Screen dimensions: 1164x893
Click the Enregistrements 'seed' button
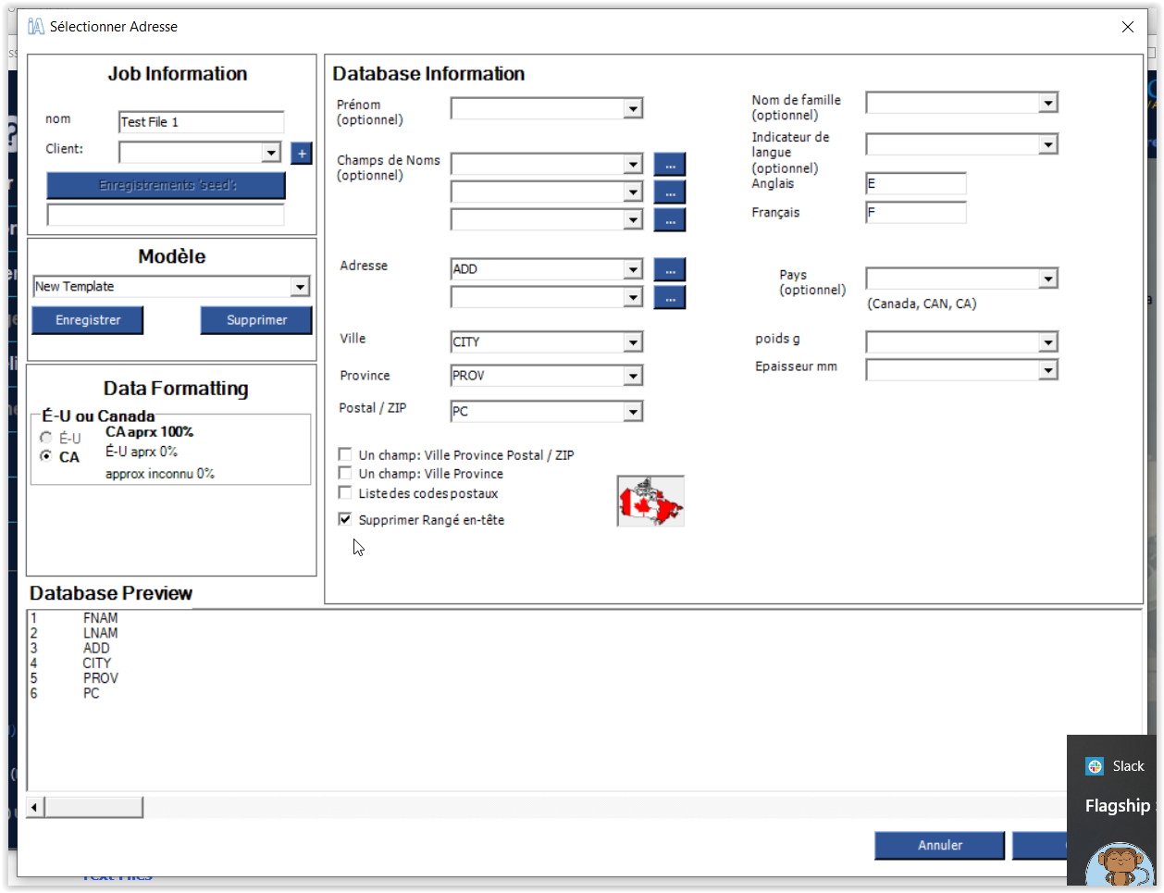point(167,185)
